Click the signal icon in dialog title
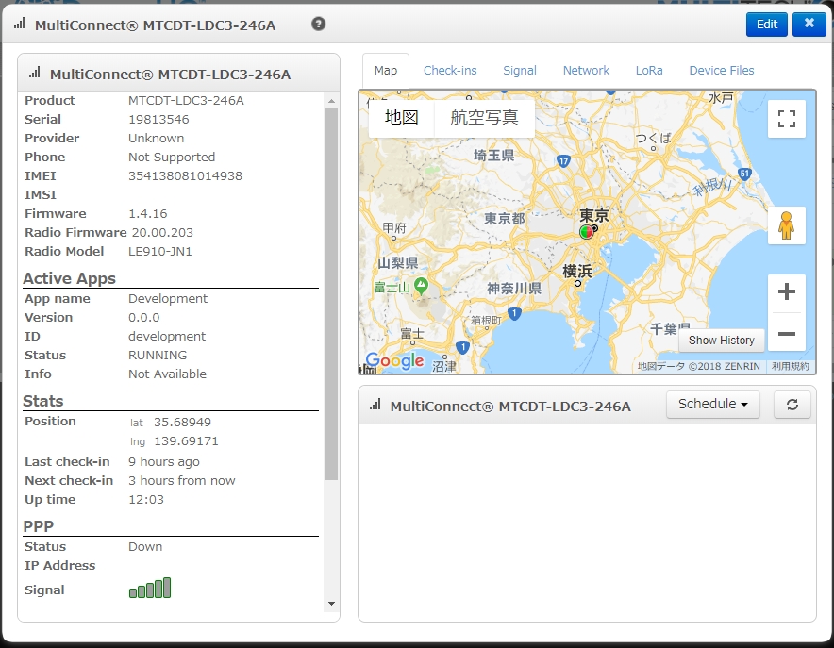The width and height of the screenshot is (834, 648). point(20,24)
